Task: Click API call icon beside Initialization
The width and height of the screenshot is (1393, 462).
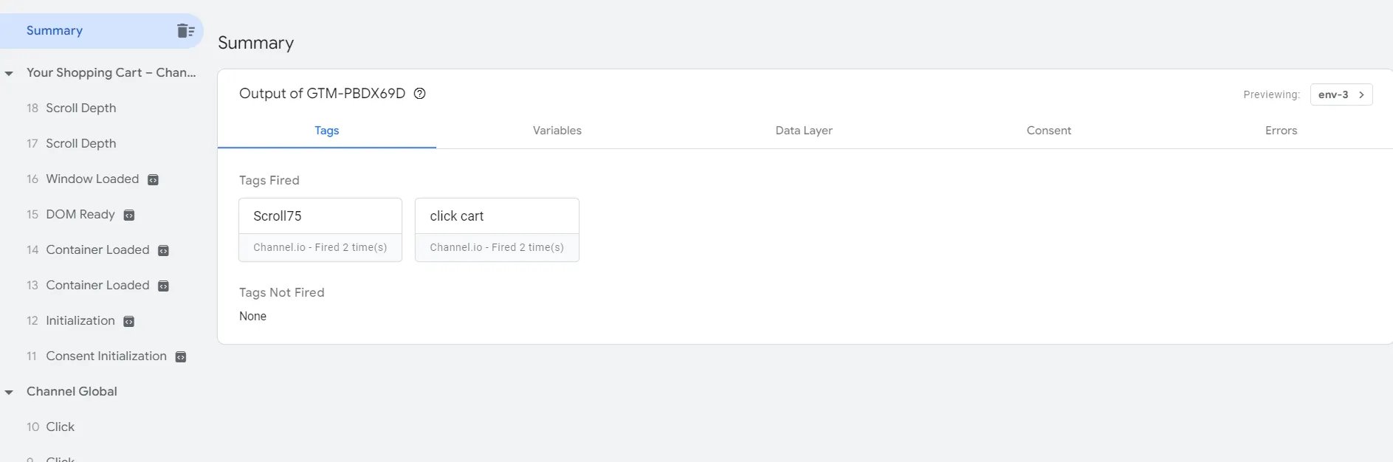Action: point(129,321)
